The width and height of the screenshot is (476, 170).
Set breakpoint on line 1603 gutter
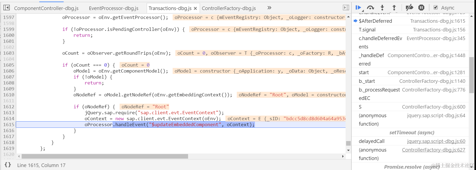[x=8, y=53]
